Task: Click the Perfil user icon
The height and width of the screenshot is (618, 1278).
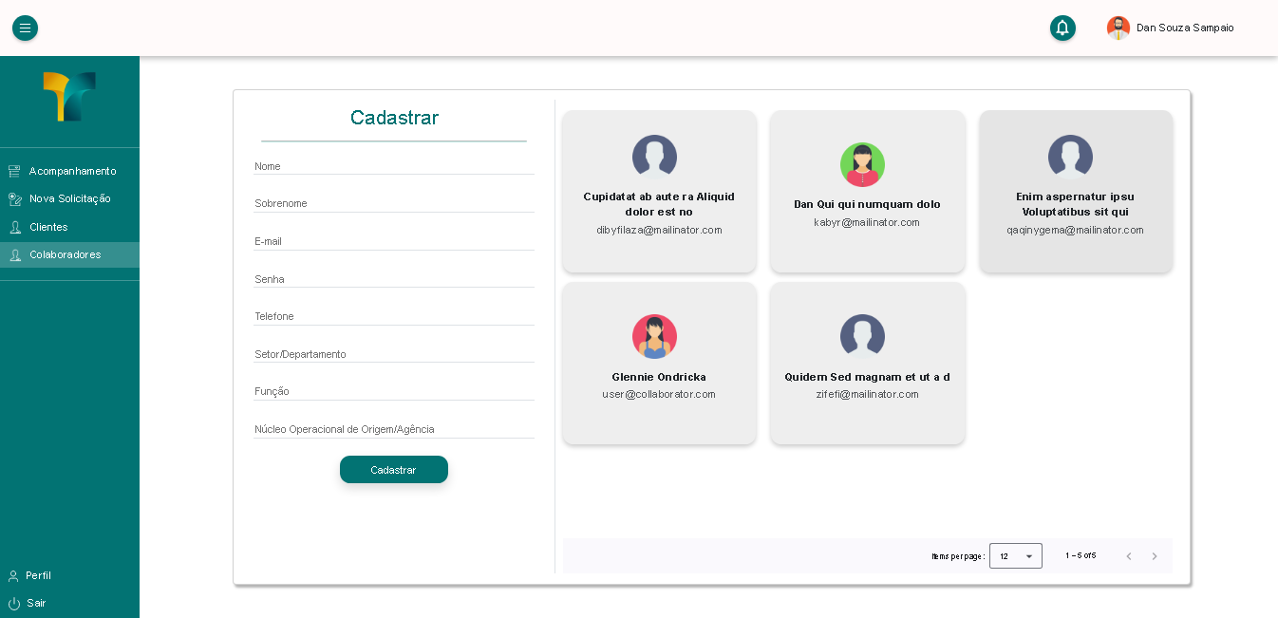Action: [x=14, y=576]
